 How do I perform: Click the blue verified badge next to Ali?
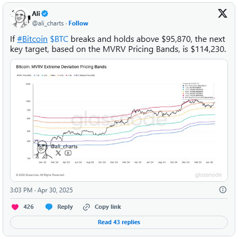click(x=45, y=14)
